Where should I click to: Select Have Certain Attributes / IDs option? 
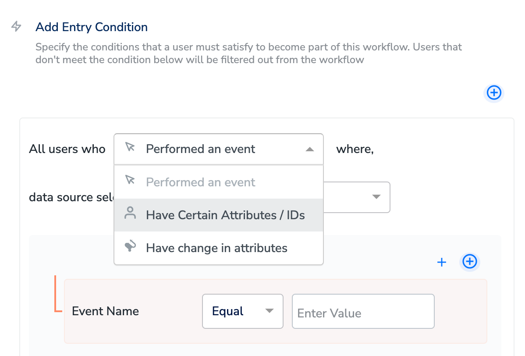[225, 215]
